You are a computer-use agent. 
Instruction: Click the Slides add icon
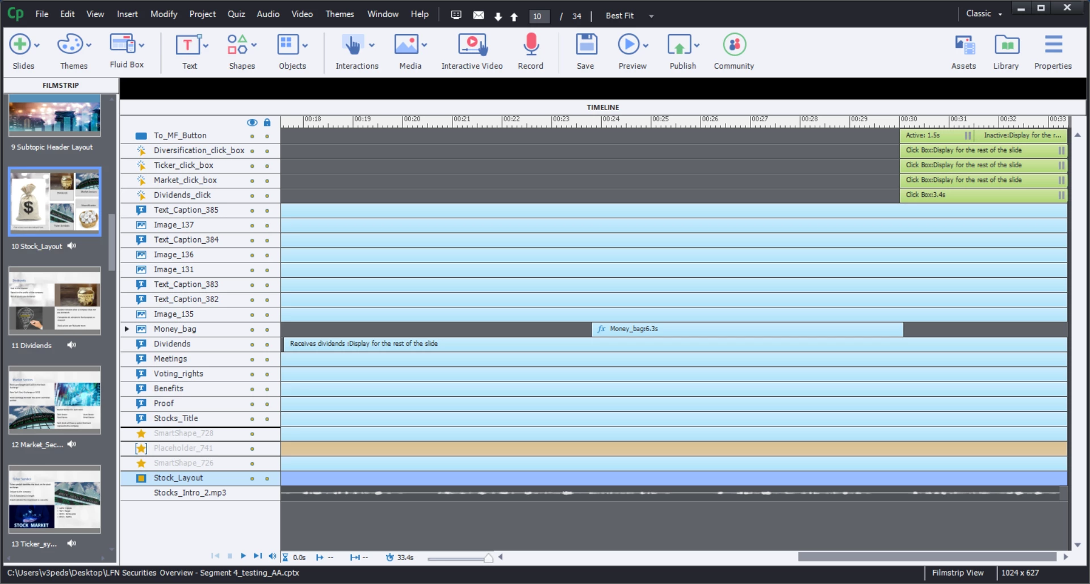(20, 44)
